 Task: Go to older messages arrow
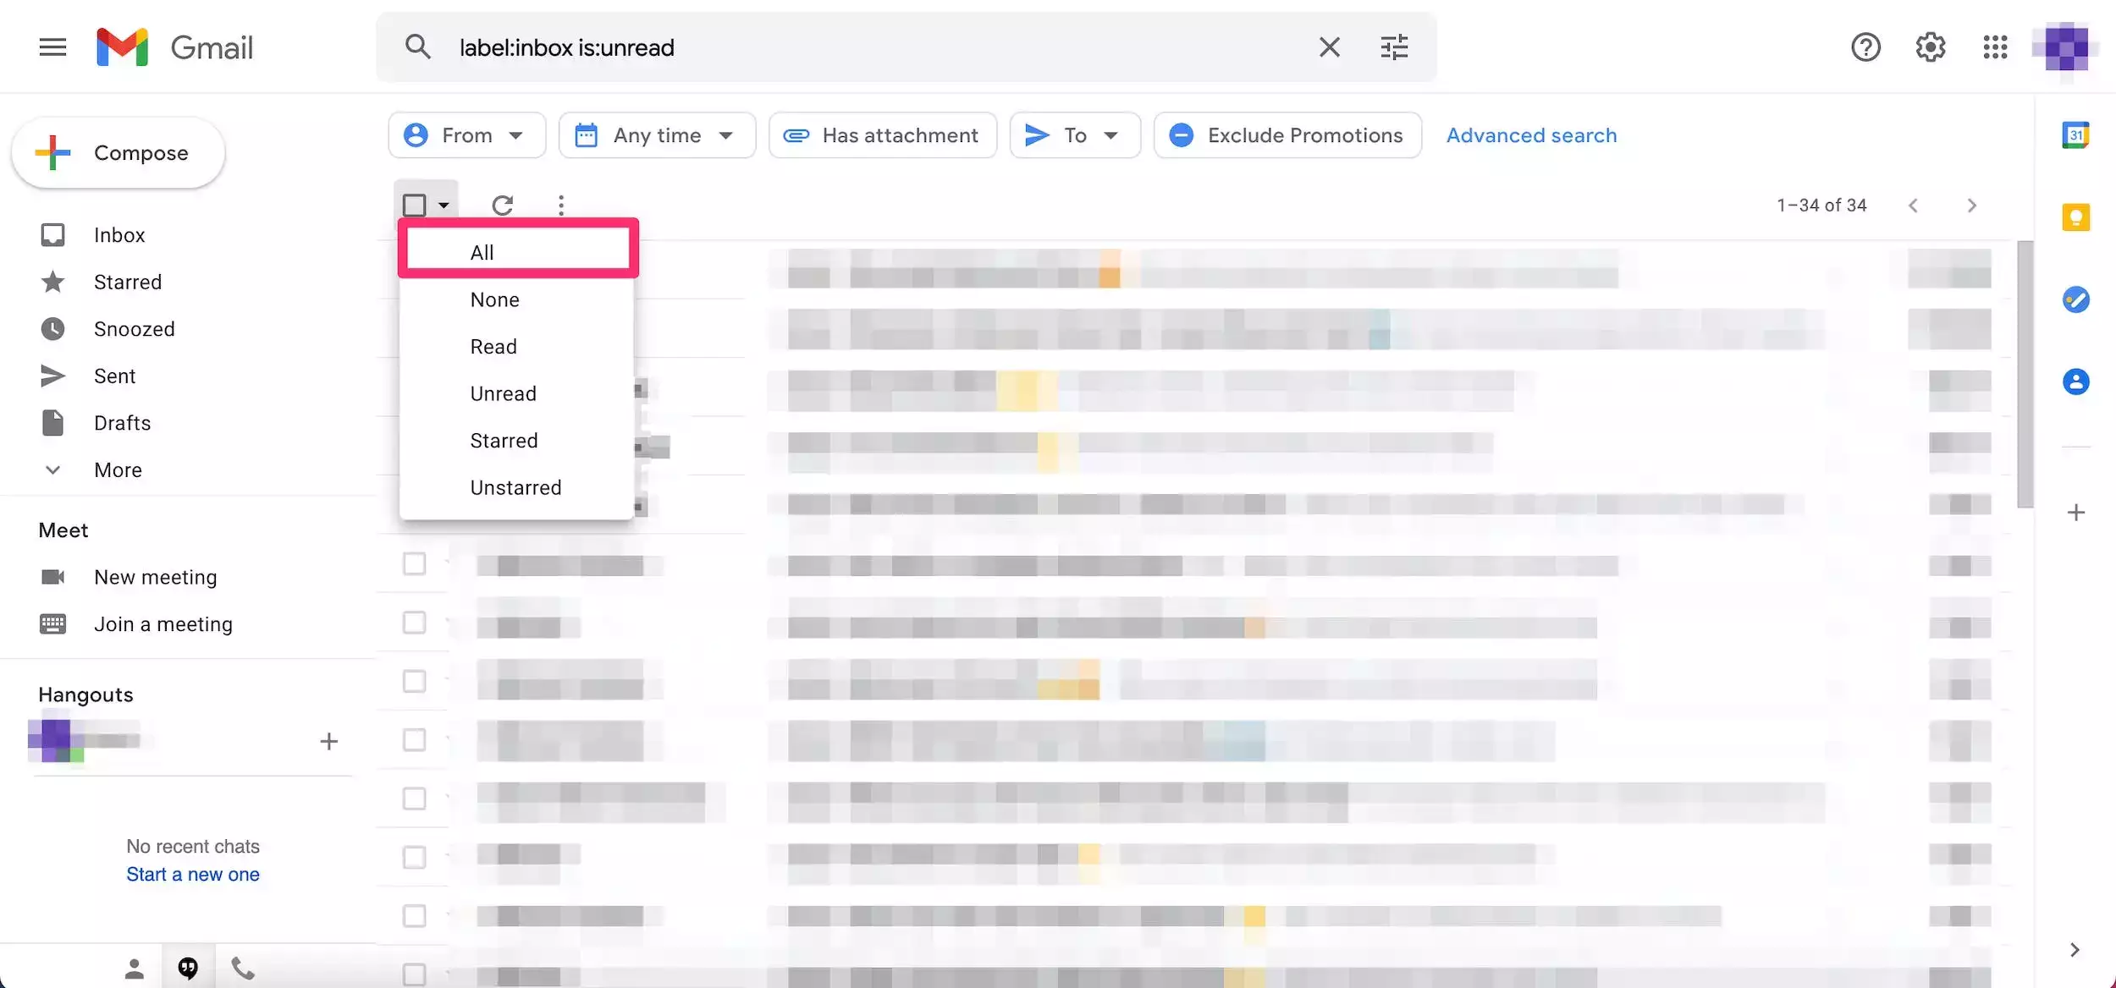[1972, 206]
